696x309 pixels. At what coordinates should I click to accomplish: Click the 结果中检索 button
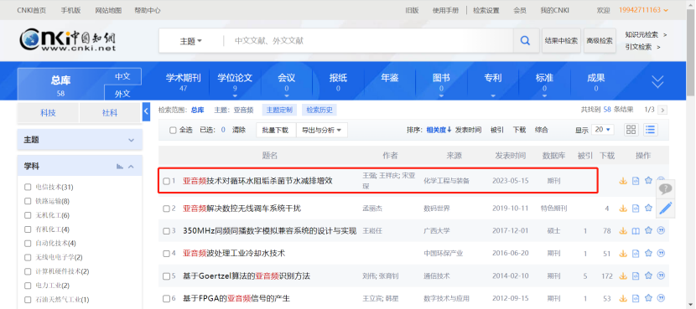(x=562, y=41)
